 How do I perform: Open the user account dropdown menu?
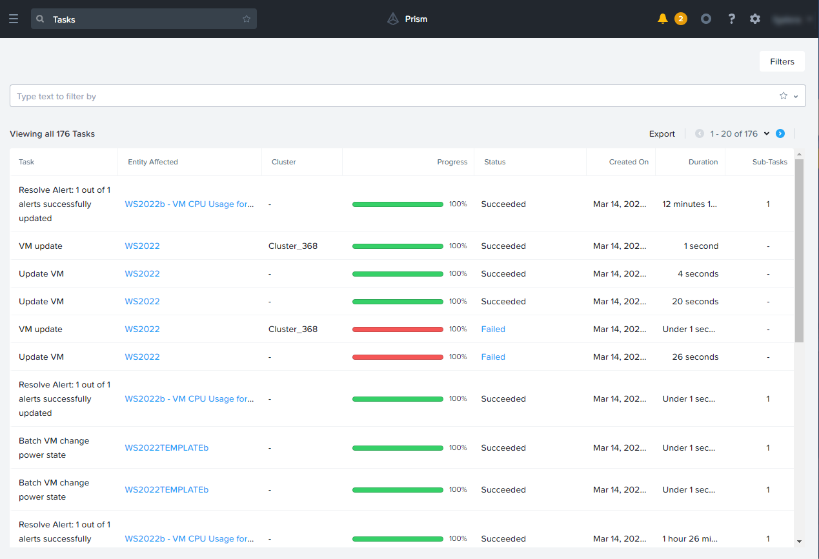793,19
